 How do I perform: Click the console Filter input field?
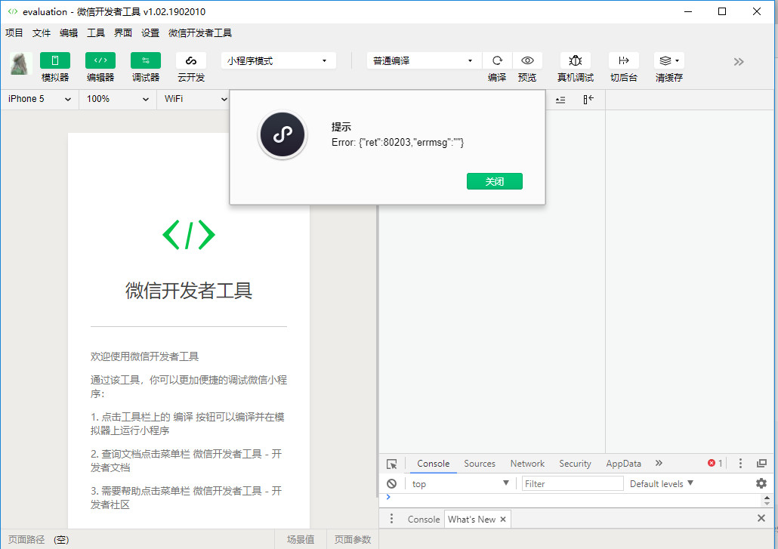572,483
